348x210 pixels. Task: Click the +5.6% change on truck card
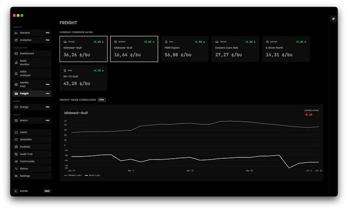pyautogui.click(x=99, y=42)
